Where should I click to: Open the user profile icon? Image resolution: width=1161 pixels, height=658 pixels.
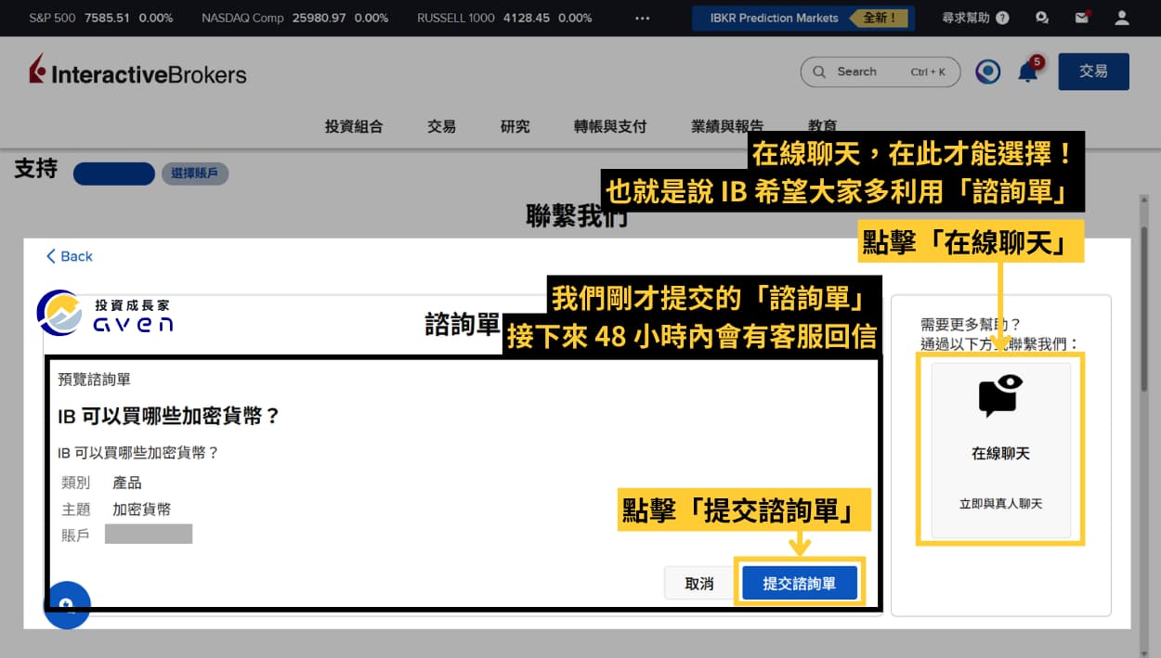1122,18
